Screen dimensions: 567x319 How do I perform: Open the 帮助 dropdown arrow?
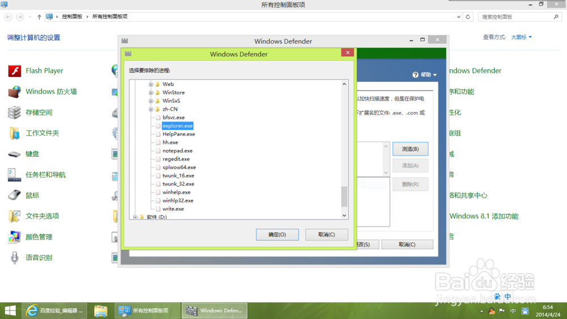click(x=435, y=75)
